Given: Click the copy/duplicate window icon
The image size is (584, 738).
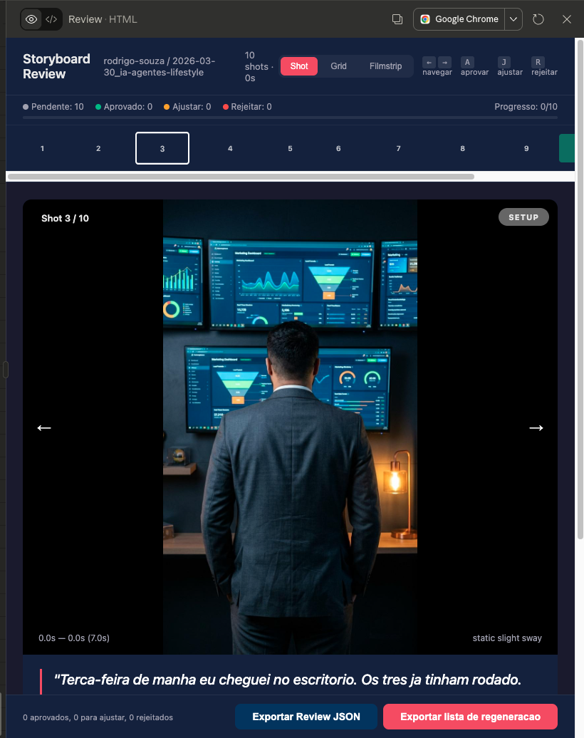Looking at the screenshot, I should coord(397,19).
